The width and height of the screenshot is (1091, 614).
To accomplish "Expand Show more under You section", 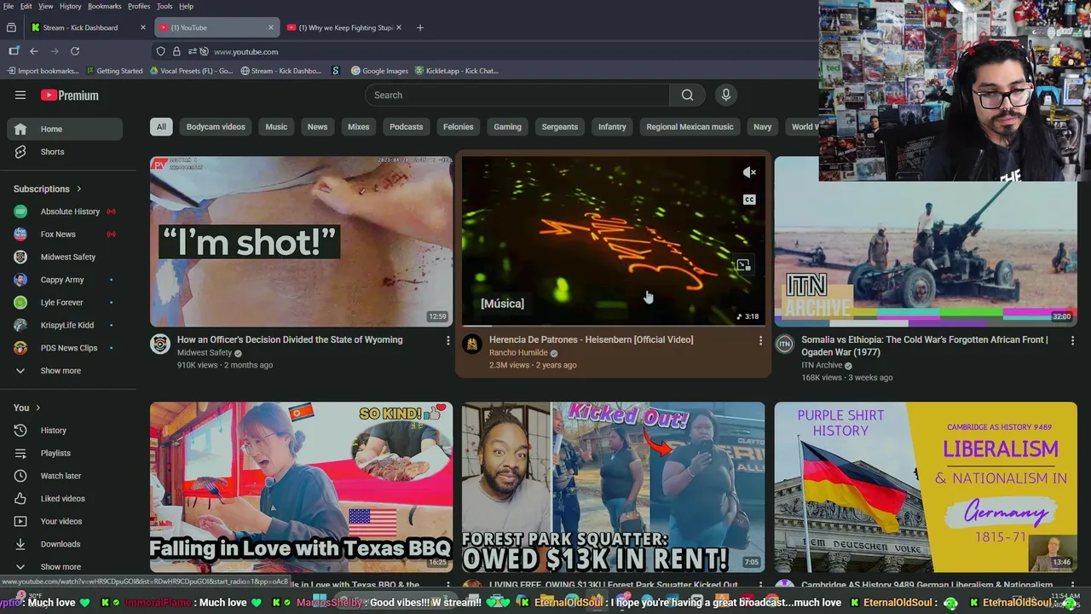I will tap(65, 567).
